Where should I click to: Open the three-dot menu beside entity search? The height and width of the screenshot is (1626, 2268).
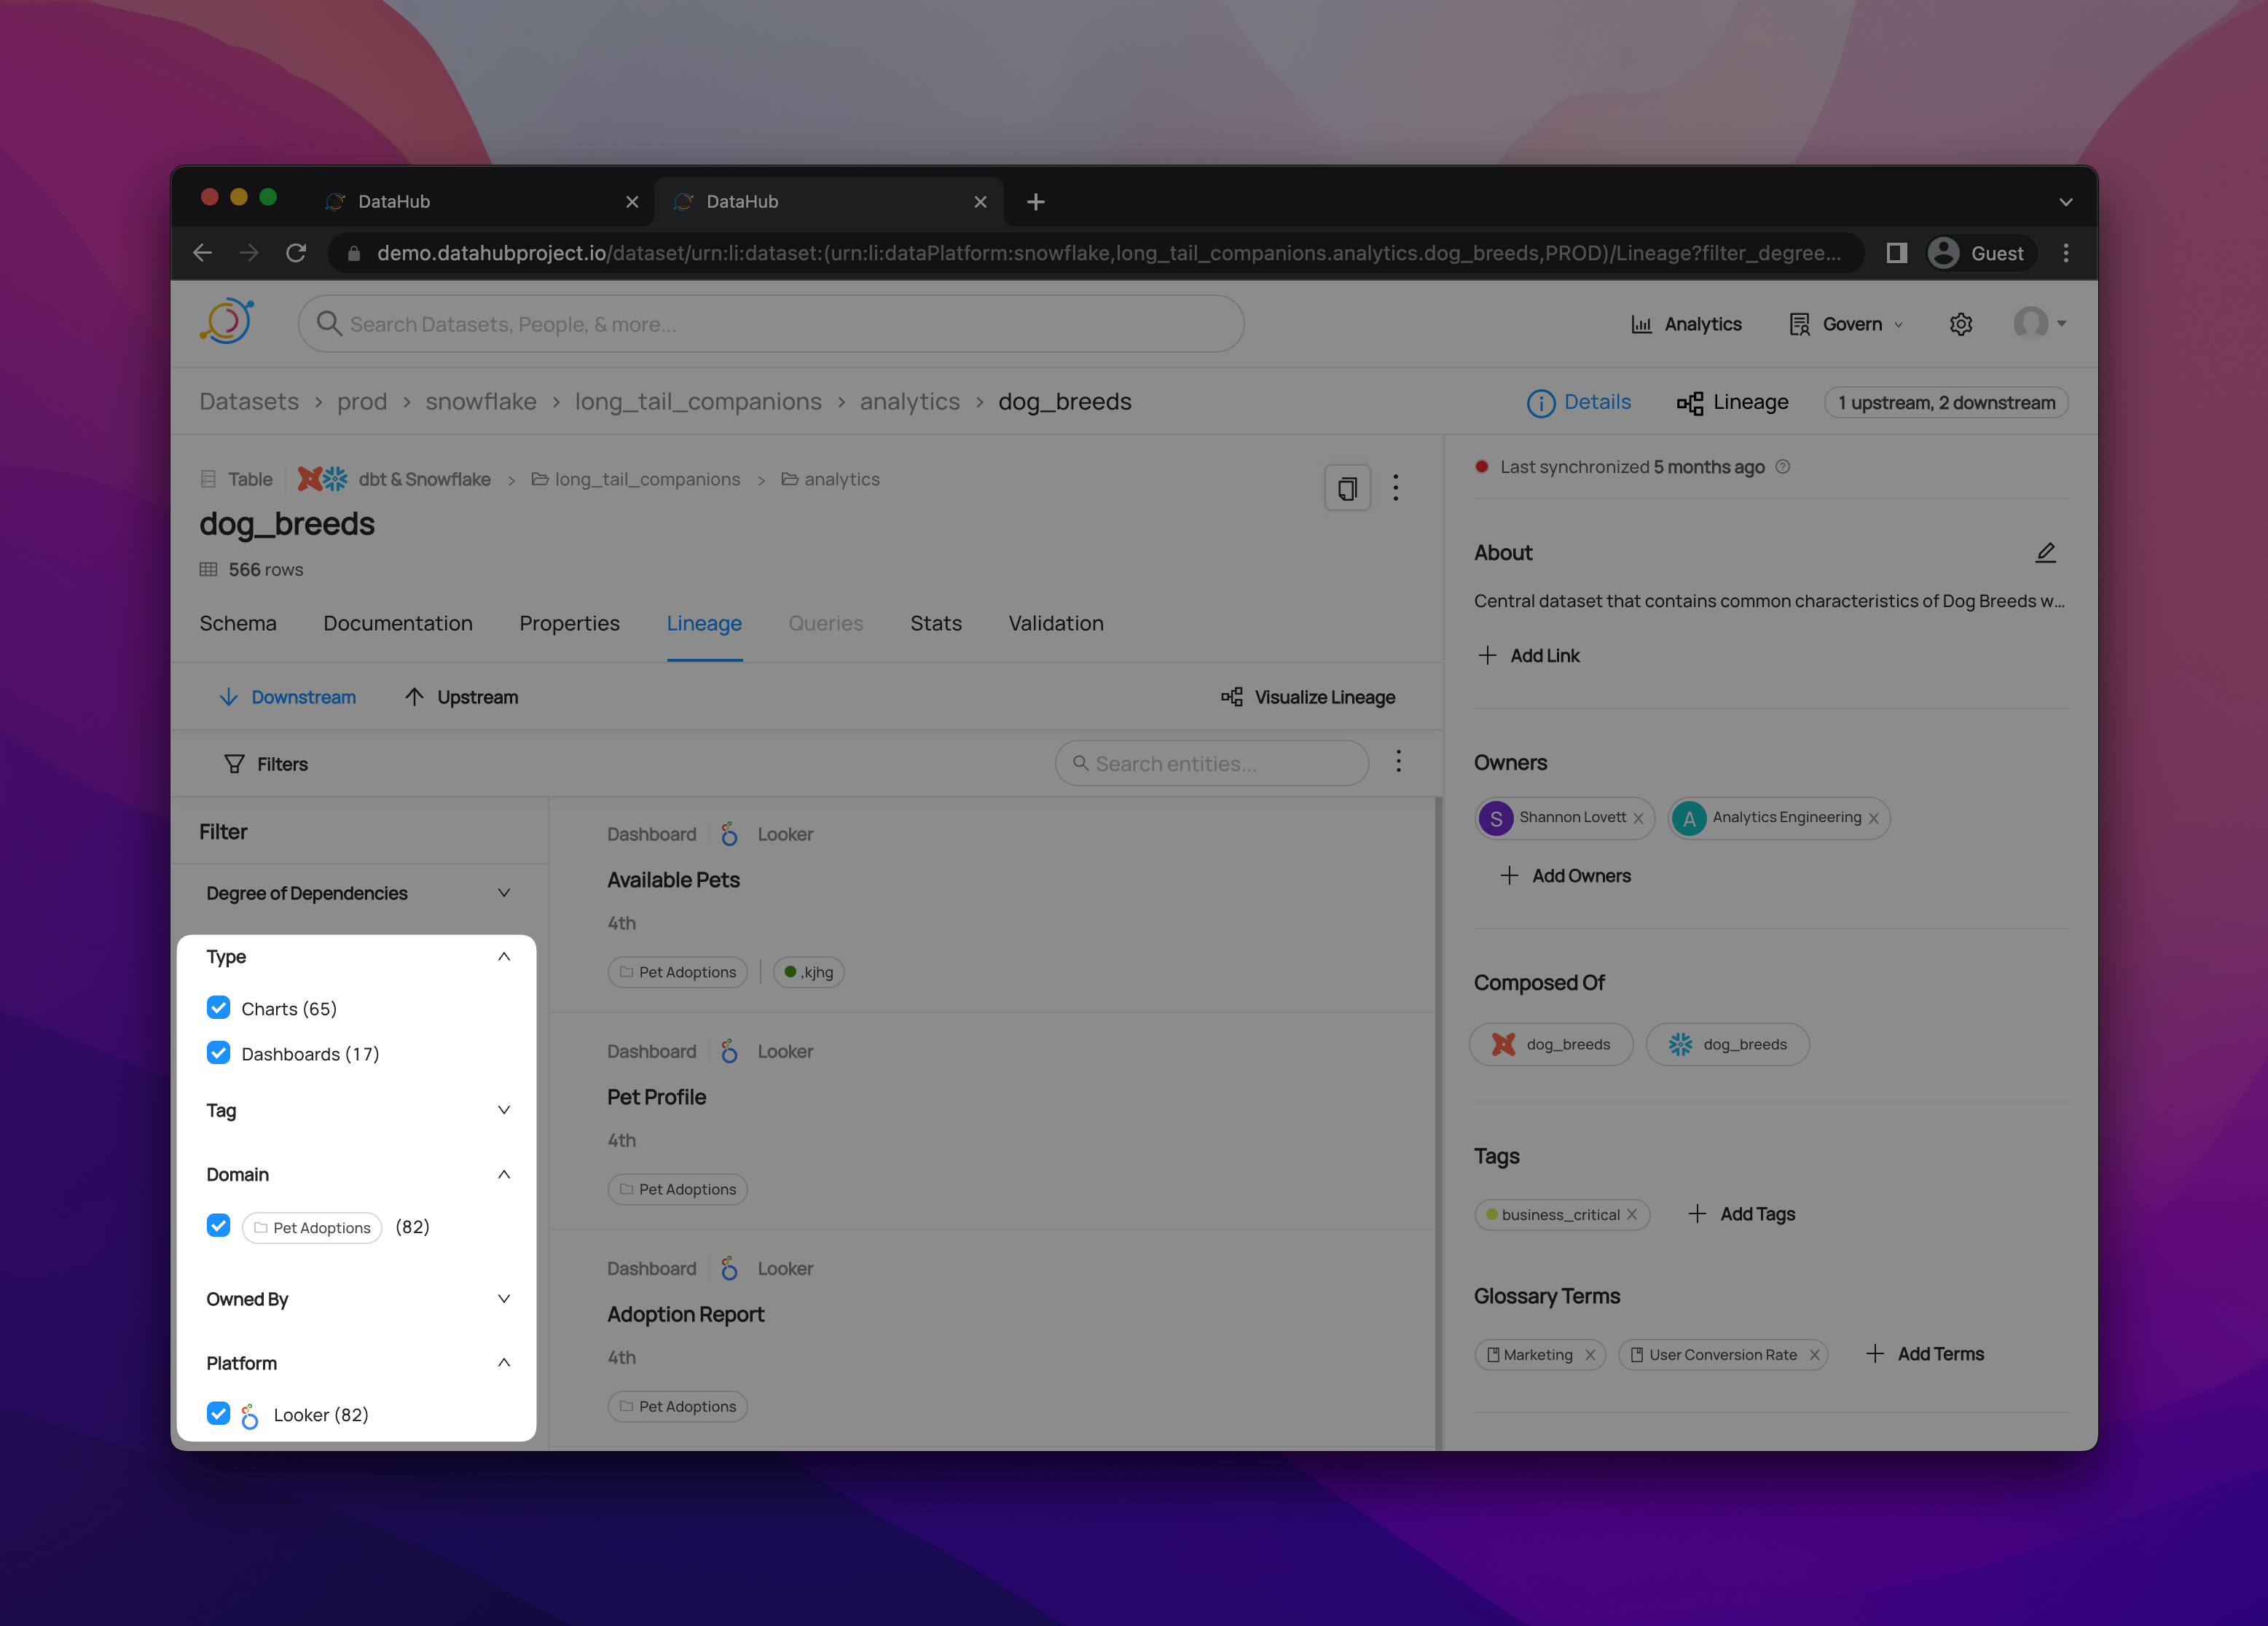point(1398,762)
